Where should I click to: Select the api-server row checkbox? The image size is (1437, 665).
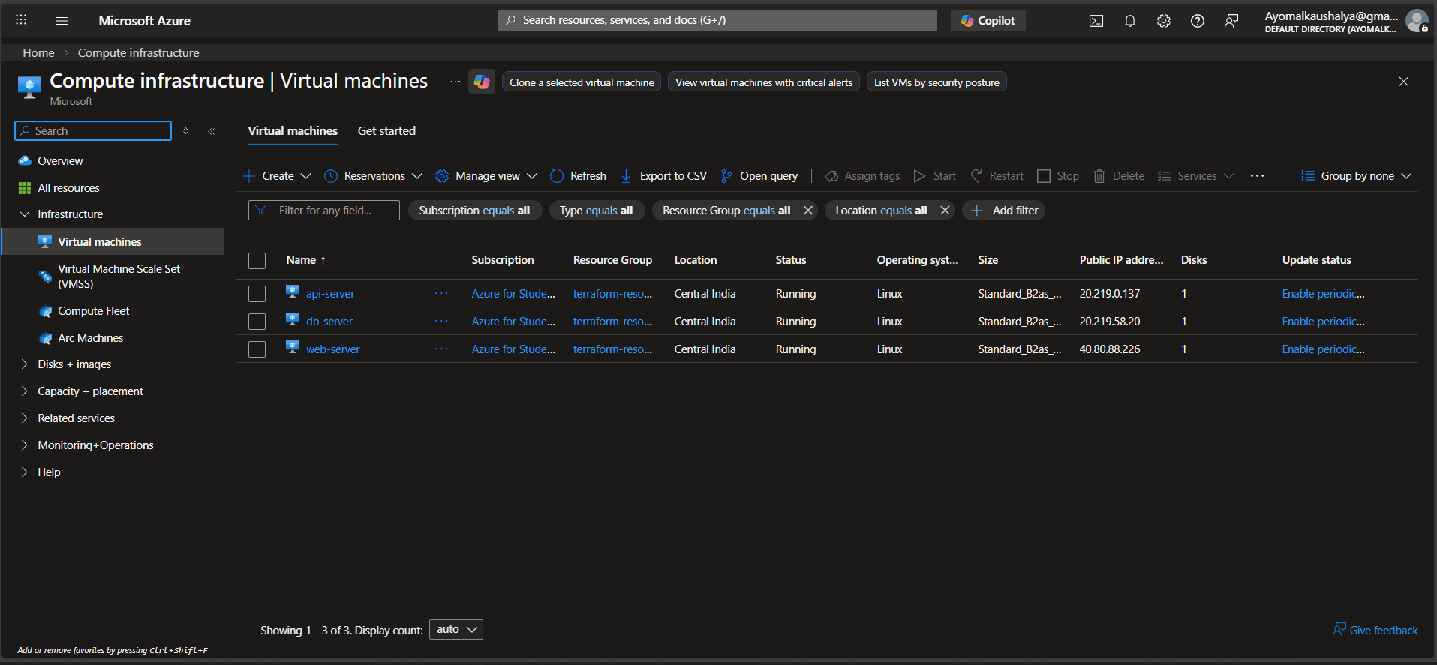click(x=257, y=294)
